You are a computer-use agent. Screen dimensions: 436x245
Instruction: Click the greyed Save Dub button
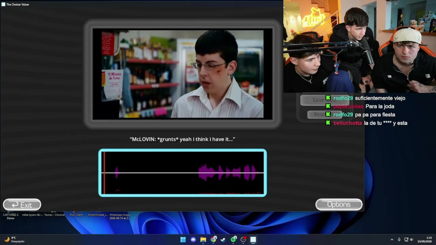point(324,100)
